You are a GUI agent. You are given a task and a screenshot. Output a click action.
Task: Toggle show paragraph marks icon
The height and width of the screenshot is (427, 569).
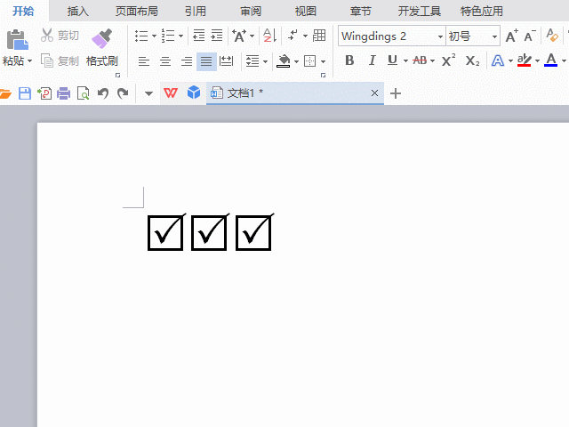(x=293, y=36)
